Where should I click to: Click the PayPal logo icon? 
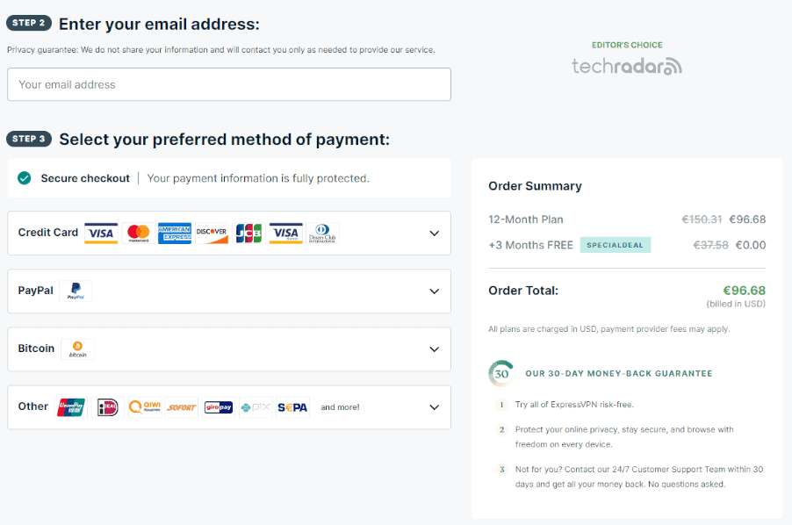(x=76, y=291)
